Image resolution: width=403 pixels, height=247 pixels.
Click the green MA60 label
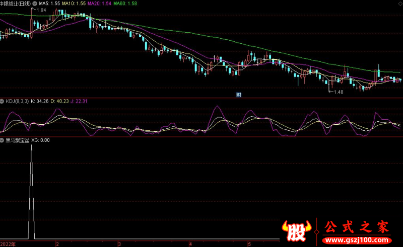[x=124, y=3]
